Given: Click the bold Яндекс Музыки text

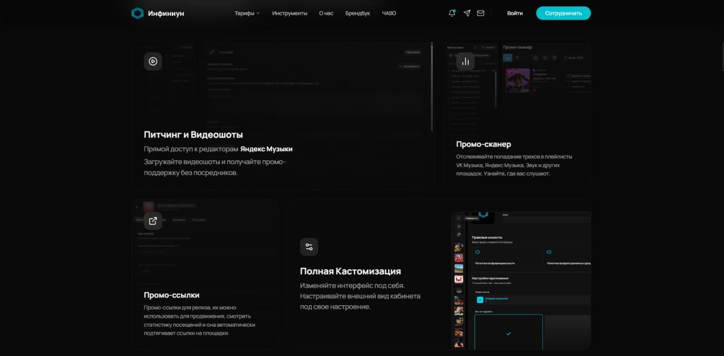Looking at the screenshot, I should (x=266, y=149).
